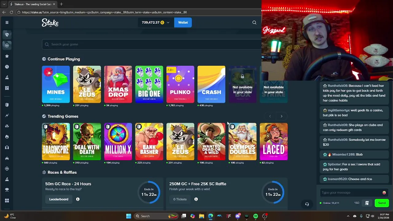
Task: Open the Wallet
Action: pyautogui.click(x=183, y=22)
